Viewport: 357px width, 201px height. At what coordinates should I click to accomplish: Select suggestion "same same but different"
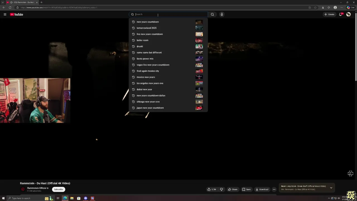tap(168, 52)
